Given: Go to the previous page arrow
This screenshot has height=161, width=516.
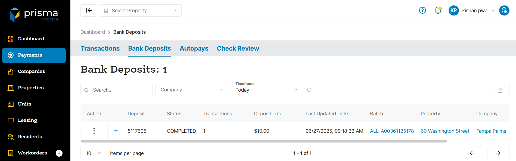Looking at the screenshot, I should pos(472,153).
